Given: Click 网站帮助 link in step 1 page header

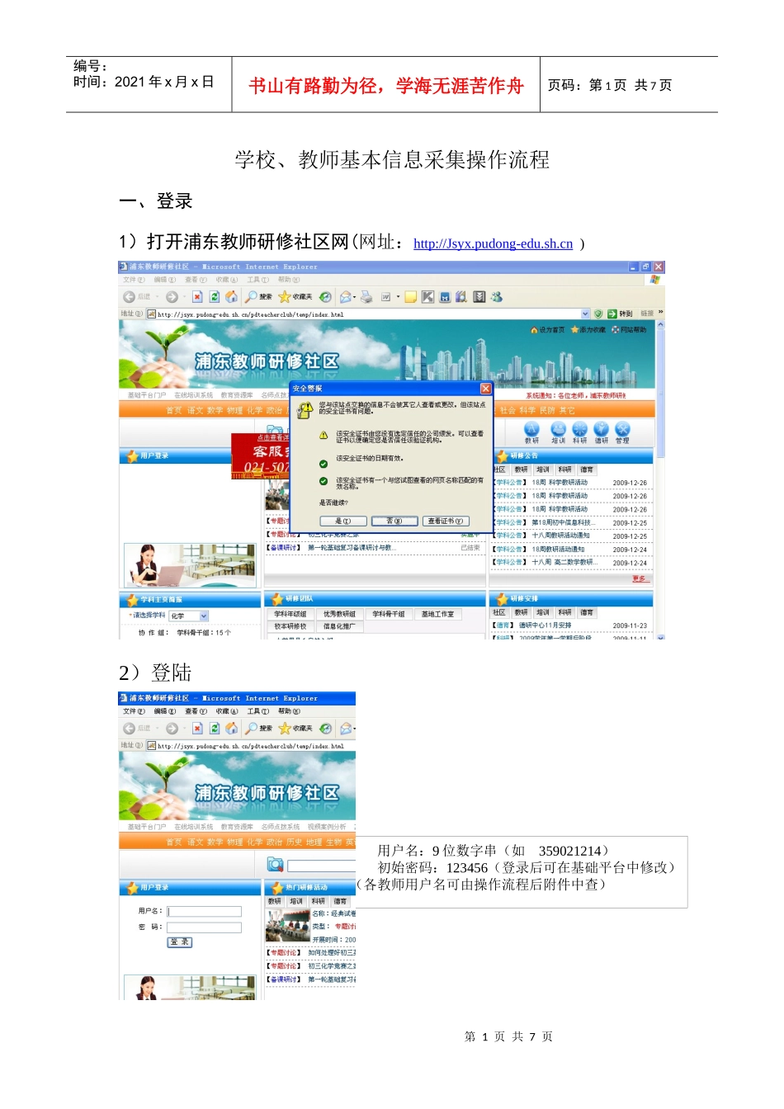Looking at the screenshot, I should 629,330.
